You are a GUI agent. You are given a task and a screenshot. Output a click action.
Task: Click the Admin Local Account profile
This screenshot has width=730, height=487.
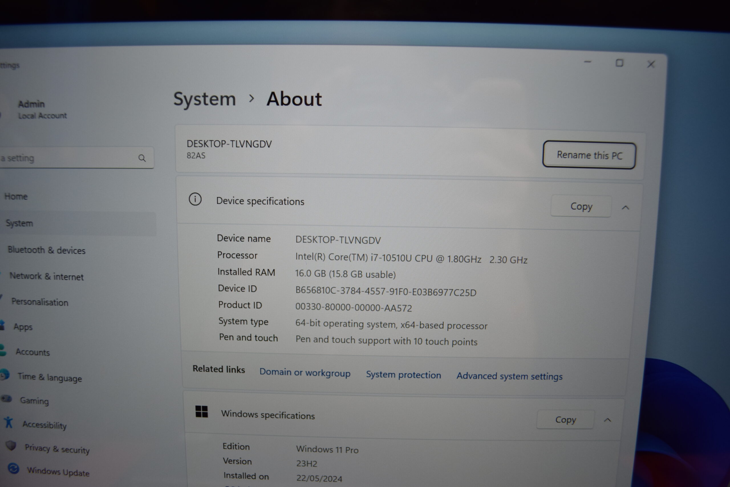point(42,109)
